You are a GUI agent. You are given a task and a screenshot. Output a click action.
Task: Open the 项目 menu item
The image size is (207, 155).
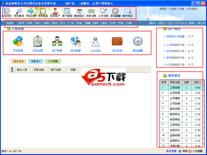click(x=30, y=23)
